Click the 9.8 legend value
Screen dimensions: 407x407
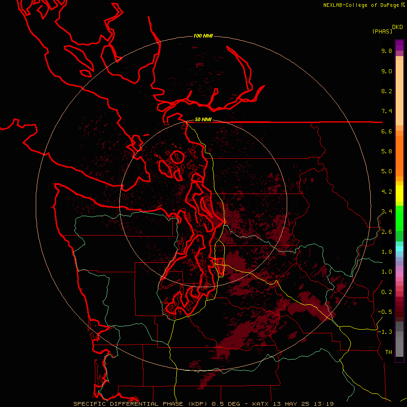pyautogui.click(x=387, y=51)
